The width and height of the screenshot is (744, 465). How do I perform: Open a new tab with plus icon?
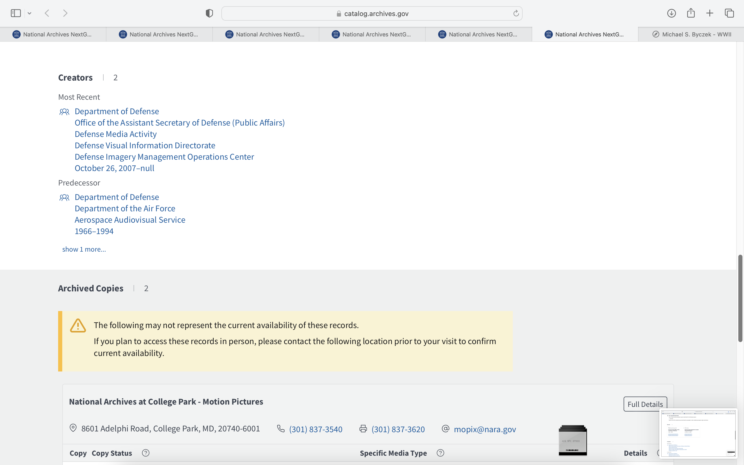point(710,13)
